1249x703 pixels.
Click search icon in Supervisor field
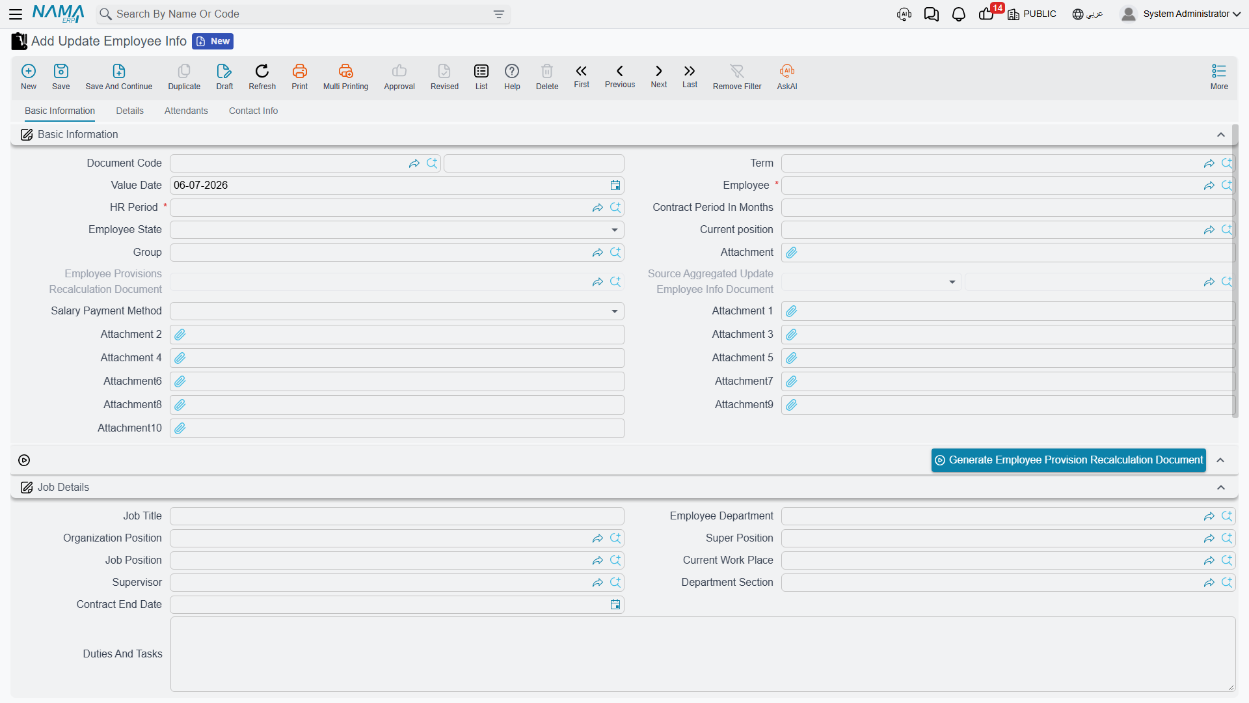pyautogui.click(x=615, y=583)
